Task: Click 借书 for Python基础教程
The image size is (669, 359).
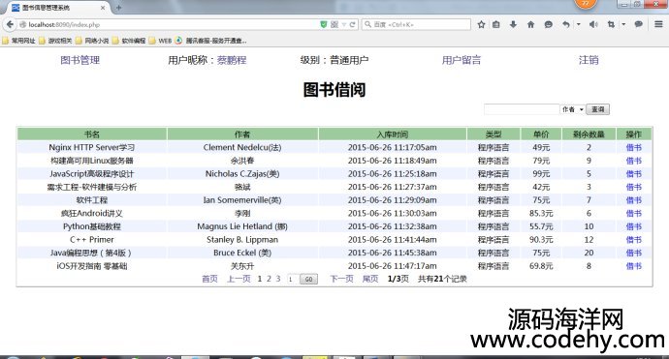Action: click(x=633, y=226)
